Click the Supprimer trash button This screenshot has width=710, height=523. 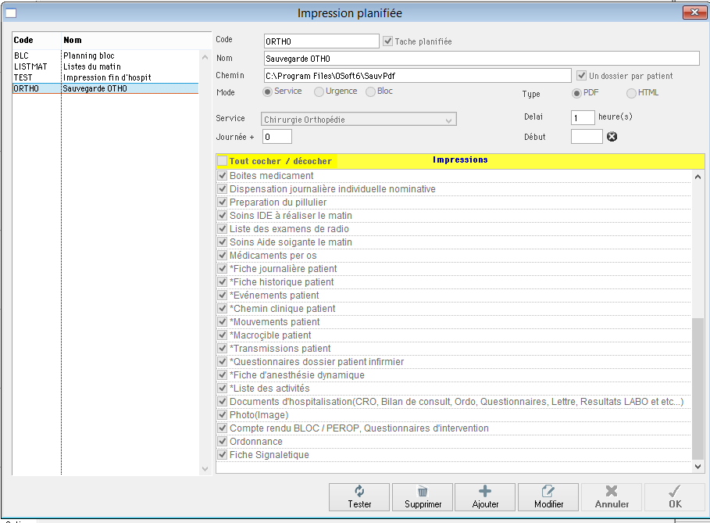click(x=423, y=497)
